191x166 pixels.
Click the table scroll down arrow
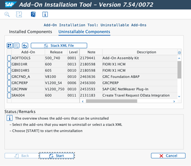[179, 96]
